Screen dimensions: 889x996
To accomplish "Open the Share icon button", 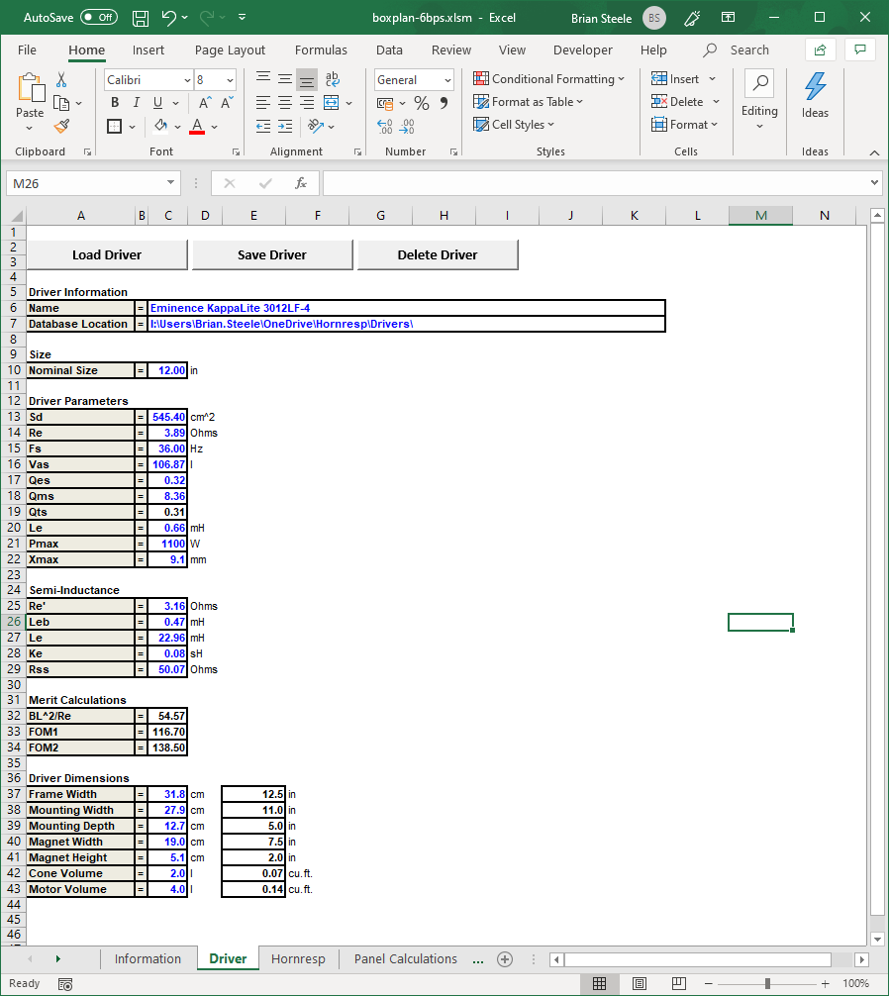I will (821, 50).
